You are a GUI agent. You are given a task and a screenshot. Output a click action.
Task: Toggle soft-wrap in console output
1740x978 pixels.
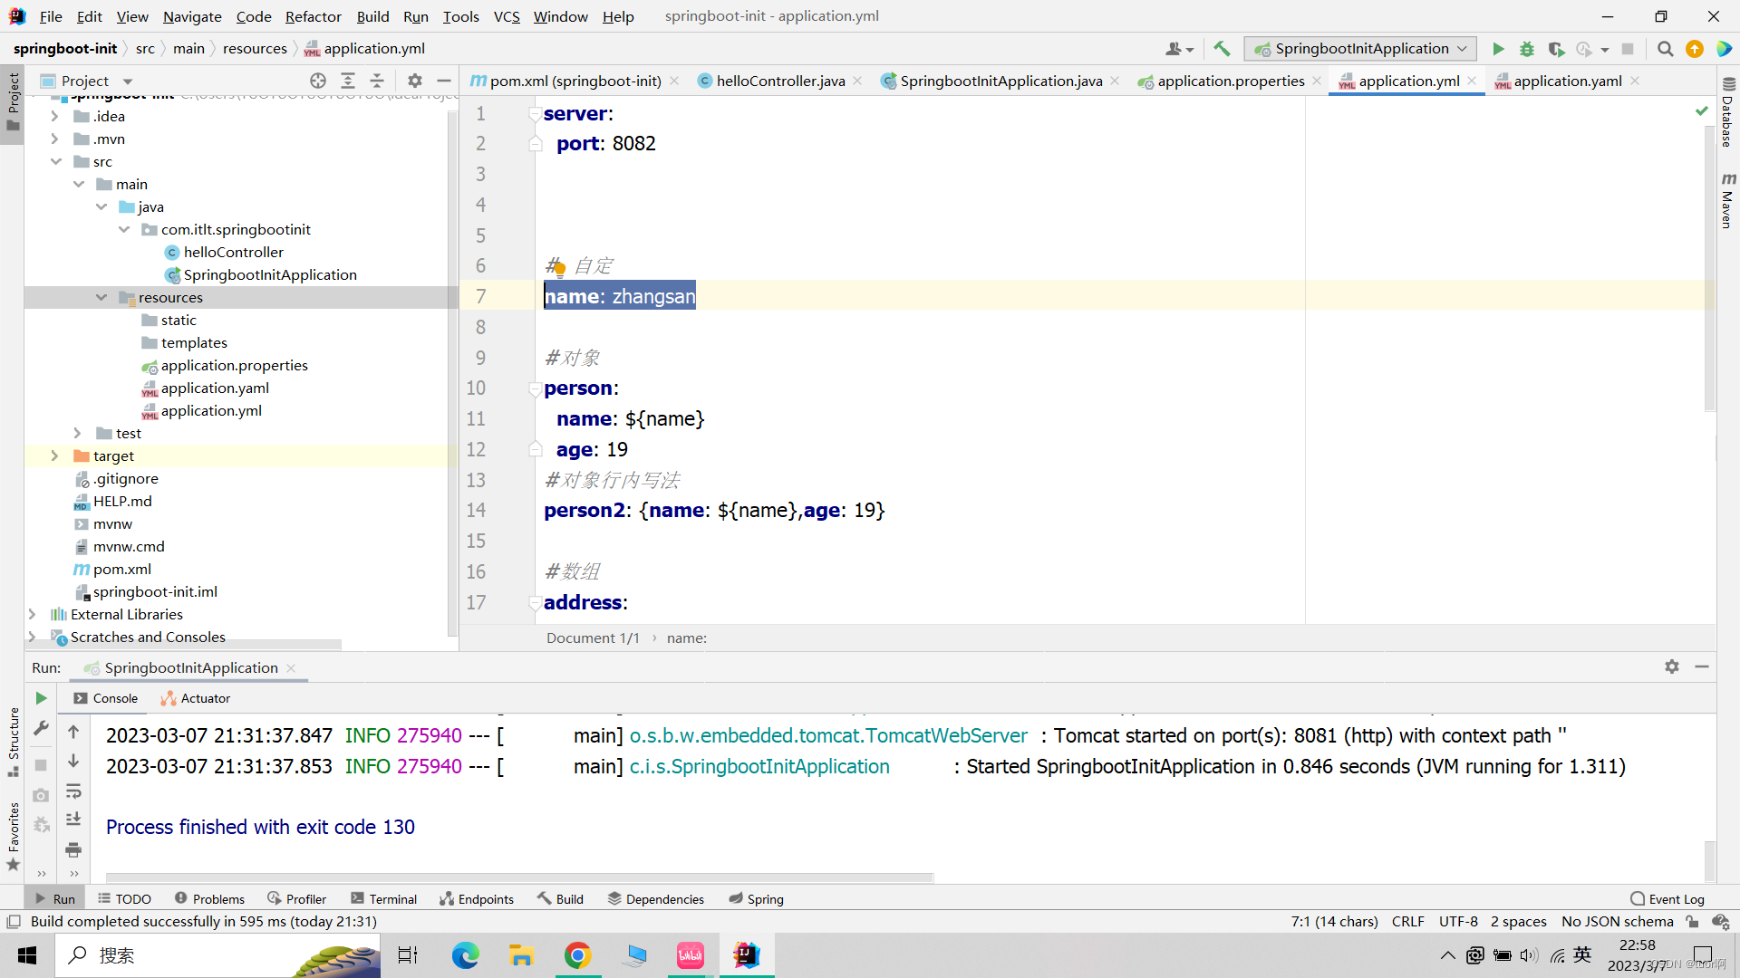coord(73,791)
